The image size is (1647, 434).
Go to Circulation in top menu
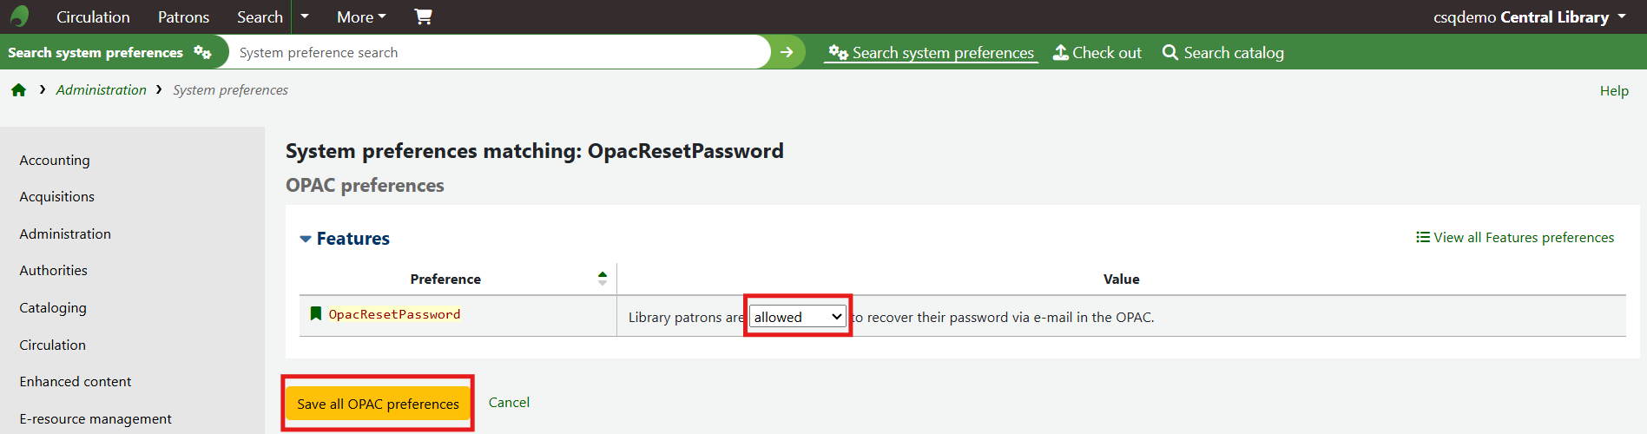(x=93, y=16)
